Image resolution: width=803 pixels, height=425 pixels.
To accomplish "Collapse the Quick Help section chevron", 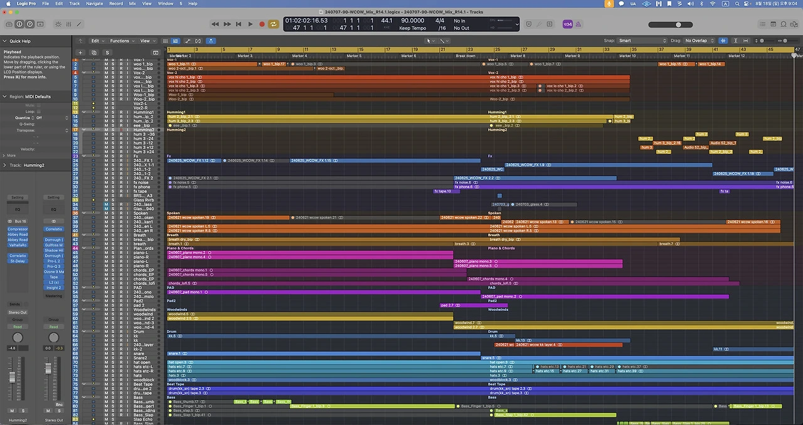I will 5,41.
